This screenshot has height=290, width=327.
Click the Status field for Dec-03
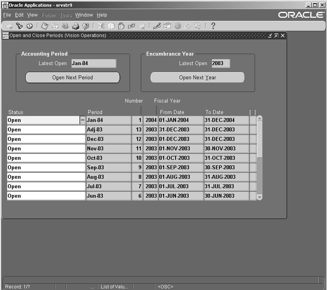pos(46,139)
